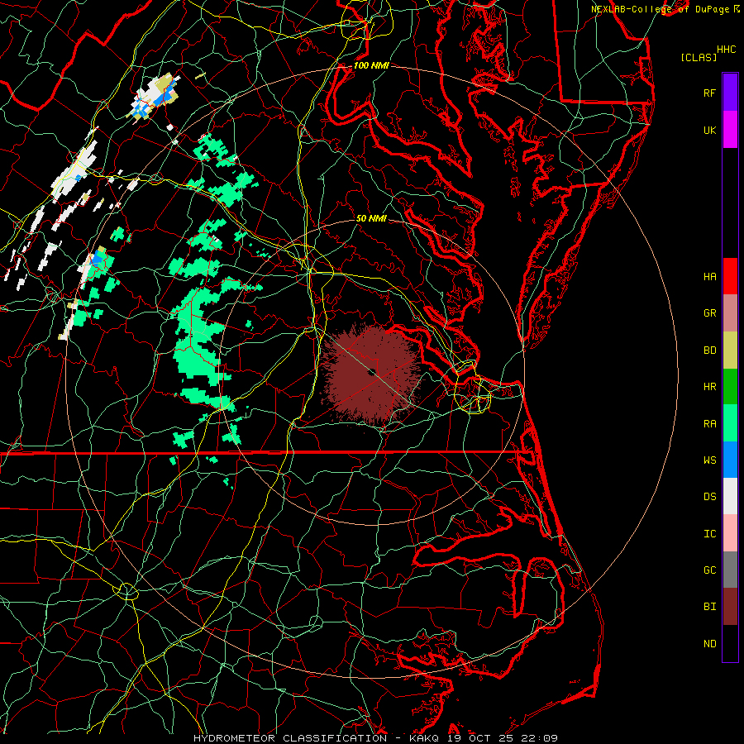Click the GC legend label
Image resolution: width=744 pixels, height=744 pixels.
(709, 570)
